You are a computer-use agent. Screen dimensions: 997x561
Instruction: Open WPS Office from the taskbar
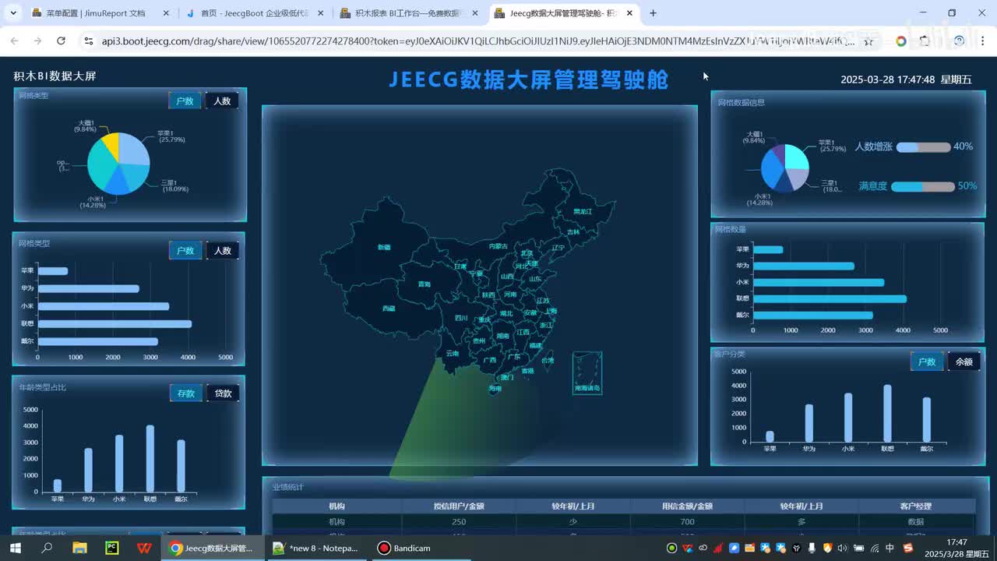(144, 548)
